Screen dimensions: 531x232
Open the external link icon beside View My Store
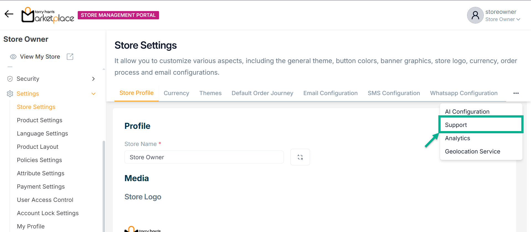[70, 57]
